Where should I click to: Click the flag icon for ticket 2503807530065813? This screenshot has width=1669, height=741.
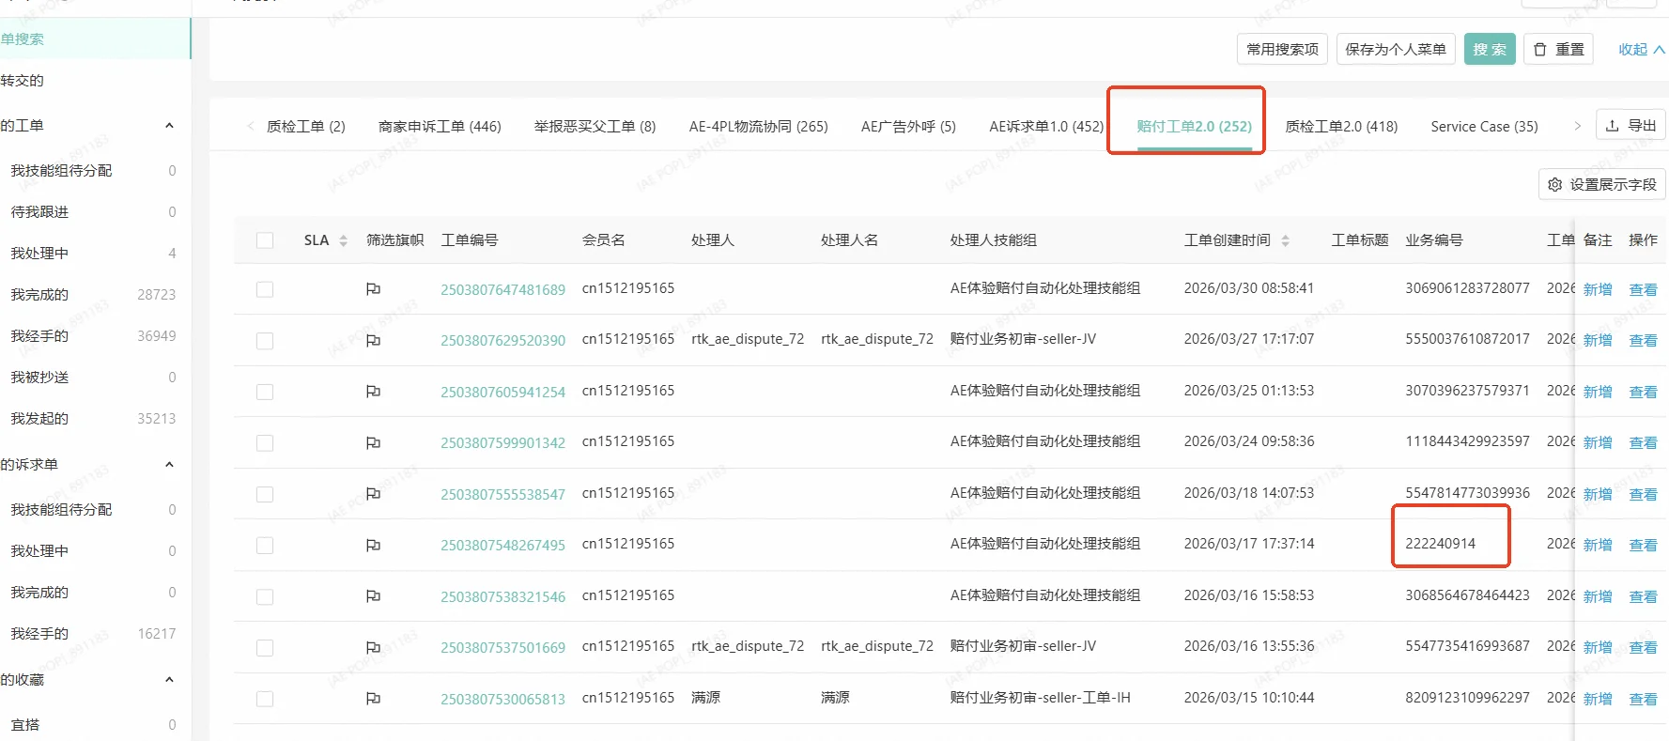pos(373,699)
